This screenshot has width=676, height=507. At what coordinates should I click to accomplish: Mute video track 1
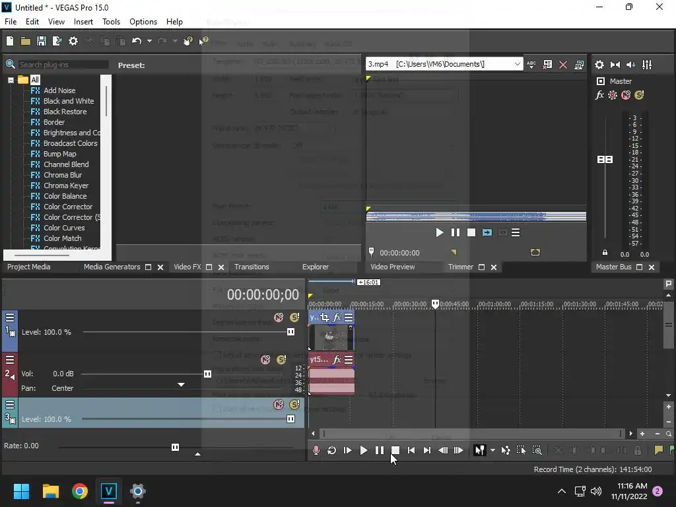(x=279, y=318)
